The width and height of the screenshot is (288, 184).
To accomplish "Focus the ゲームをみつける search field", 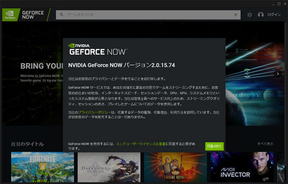I will (148, 15).
